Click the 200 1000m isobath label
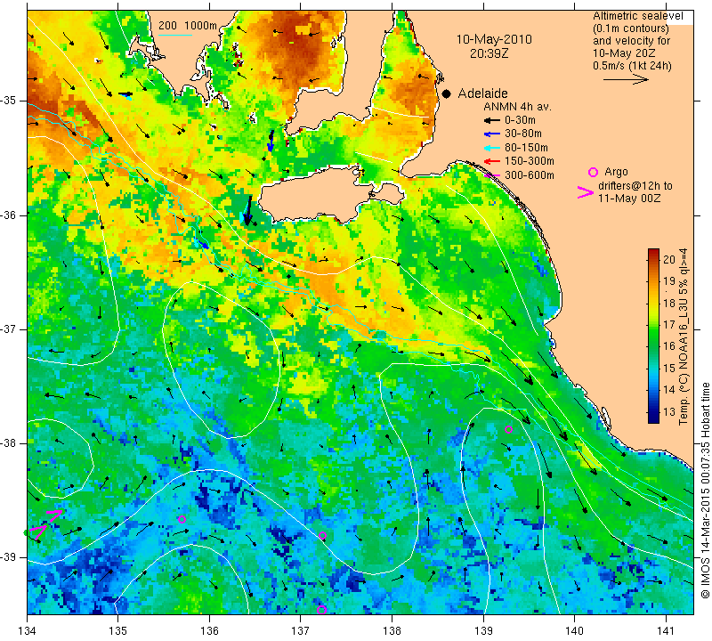The width and height of the screenshot is (712, 641). click(188, 26)
